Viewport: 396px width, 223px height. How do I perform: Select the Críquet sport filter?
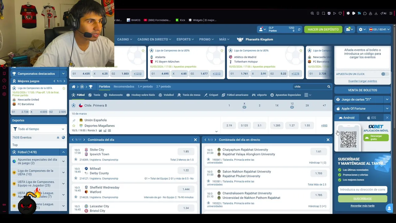(x=211, y=95)
